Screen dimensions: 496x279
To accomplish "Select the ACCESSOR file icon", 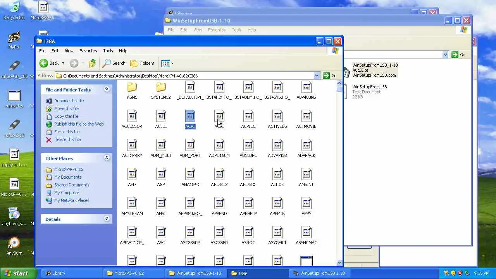I will 132,116.
